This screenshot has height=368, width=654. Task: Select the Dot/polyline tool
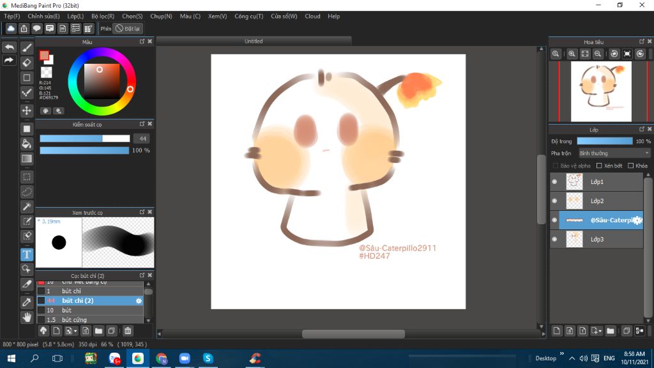pos(27,92)
